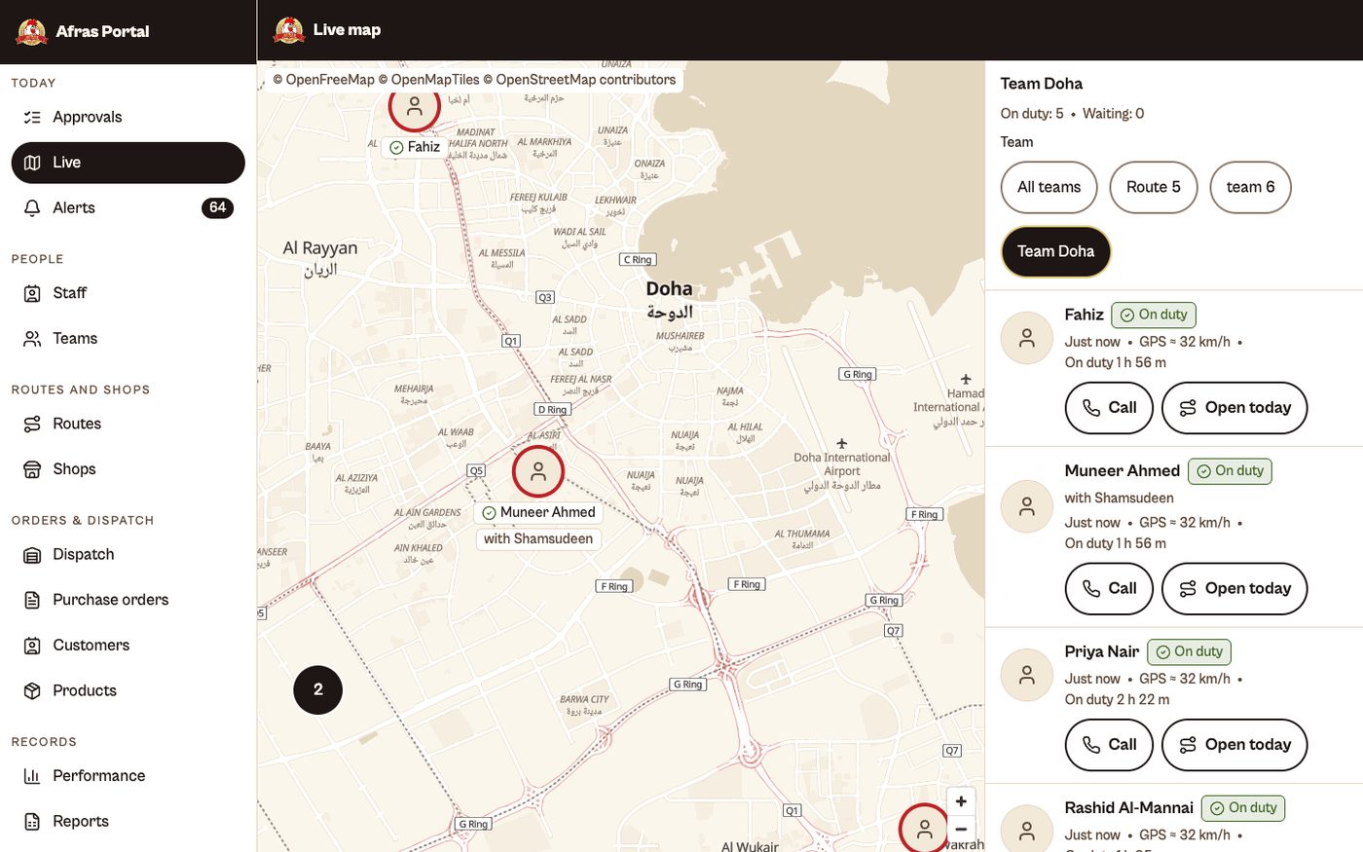Click Fahiz's avatar in the team list

[x=1027, y=338]
